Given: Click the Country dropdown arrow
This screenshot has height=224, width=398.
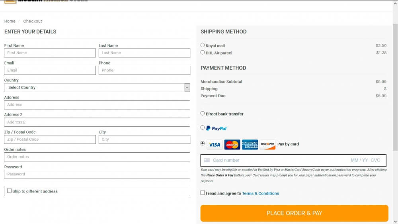Looking at the screenshot, I should [187, 87].
